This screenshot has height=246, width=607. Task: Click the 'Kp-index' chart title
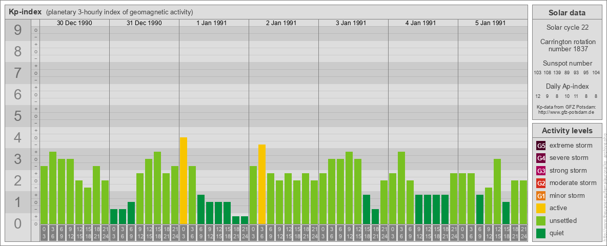coord(25,12)
